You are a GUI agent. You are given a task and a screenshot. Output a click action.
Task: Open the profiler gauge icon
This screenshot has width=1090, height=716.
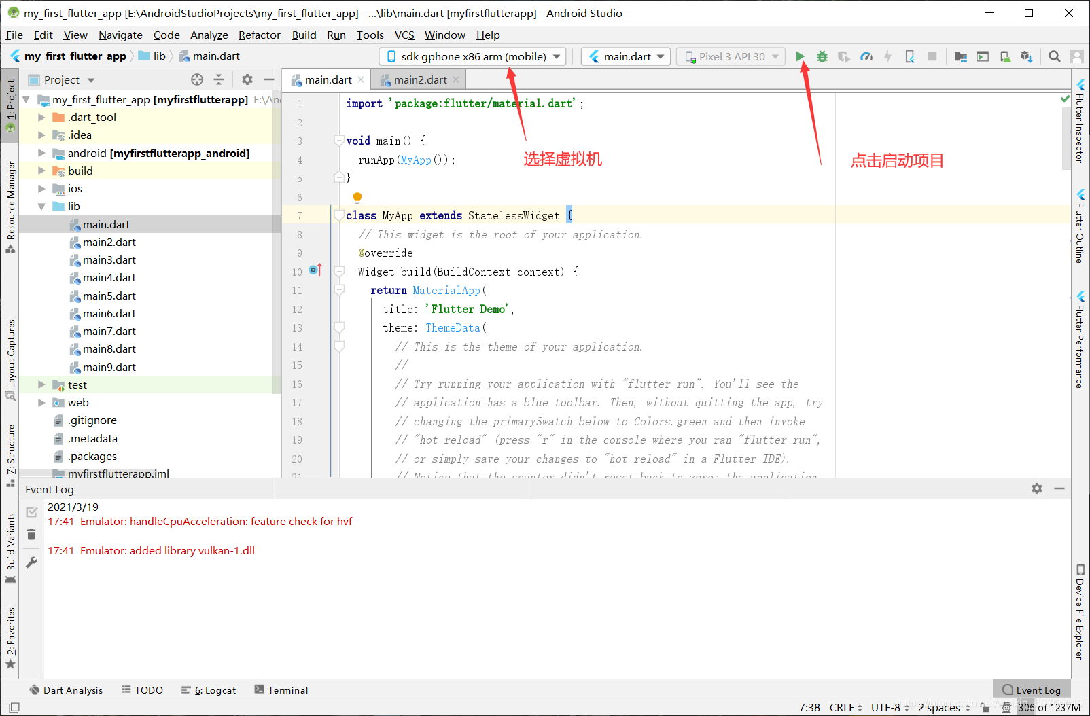point(866,56)
